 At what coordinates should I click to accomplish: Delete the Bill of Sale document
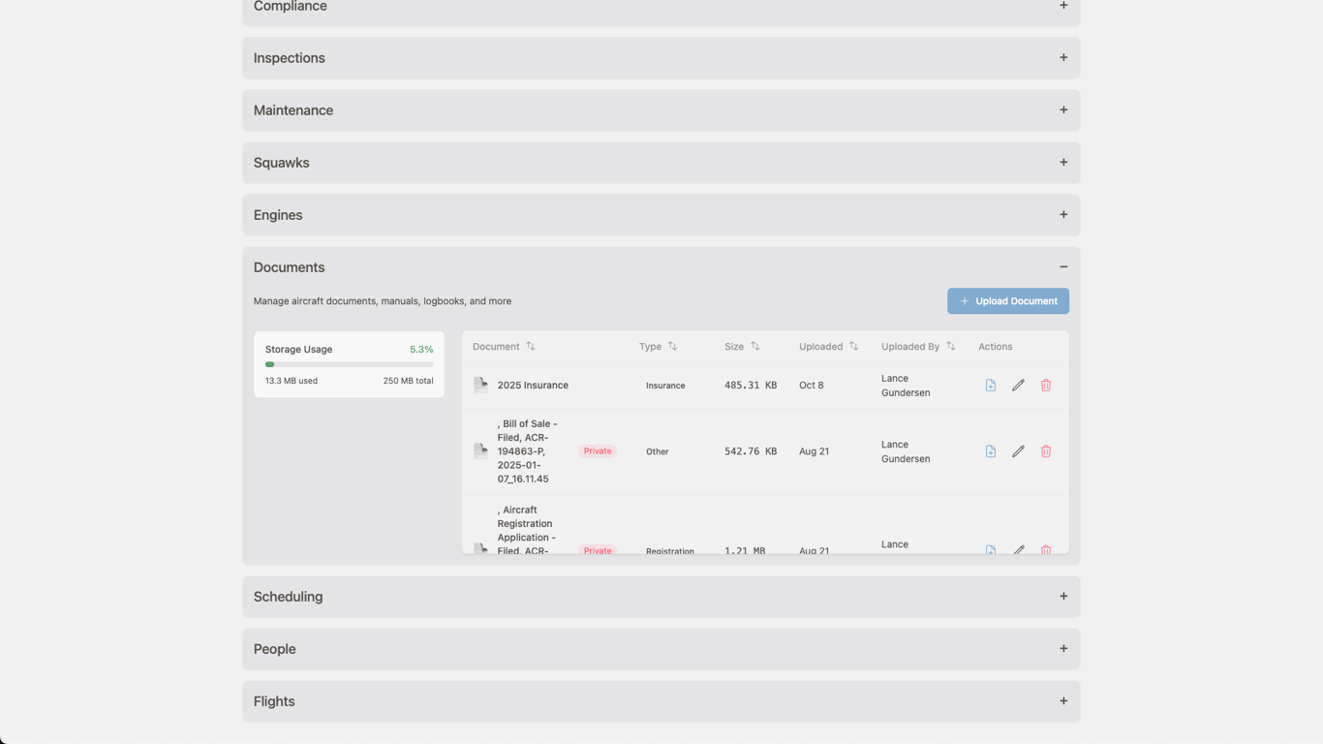[x=1046, y=451]
